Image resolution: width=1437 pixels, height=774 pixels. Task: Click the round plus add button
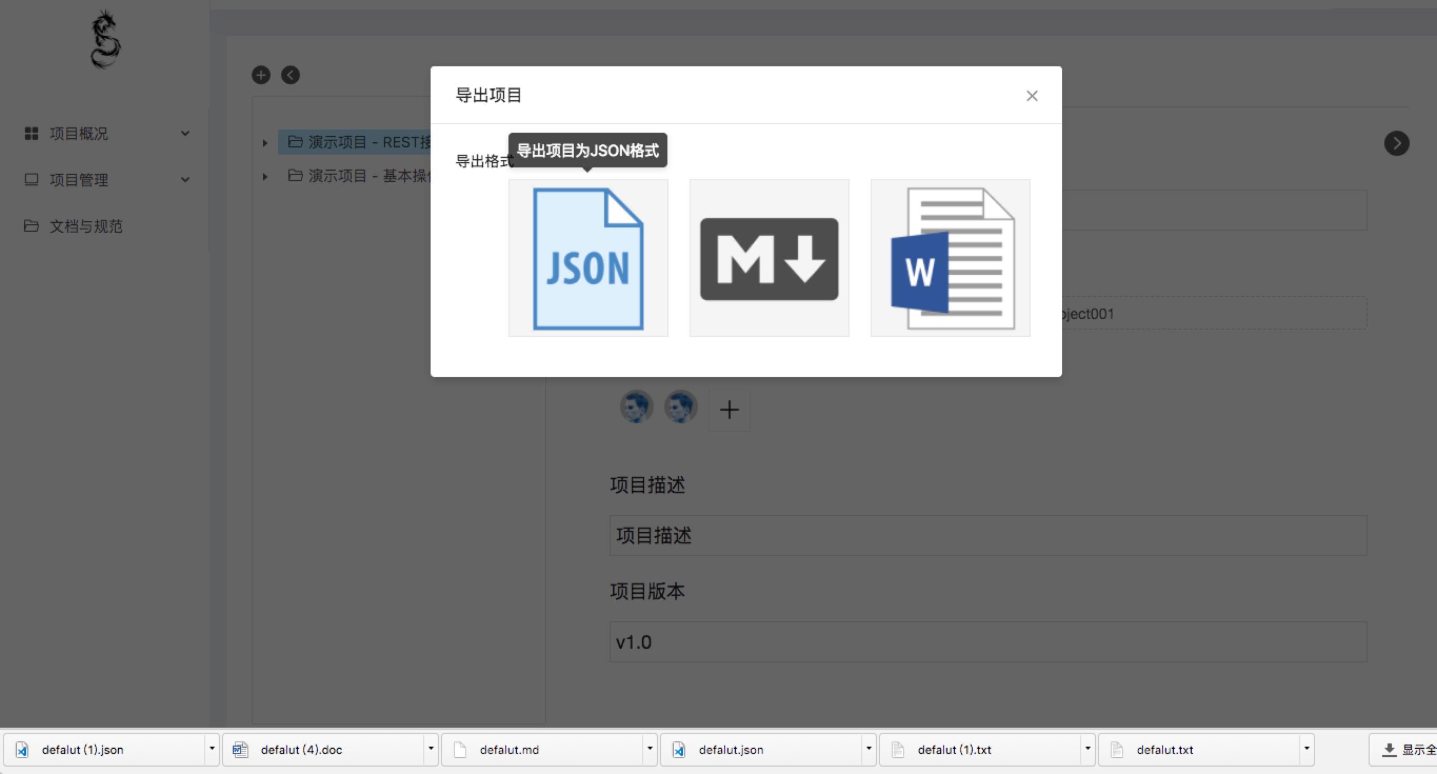[261, 75]
